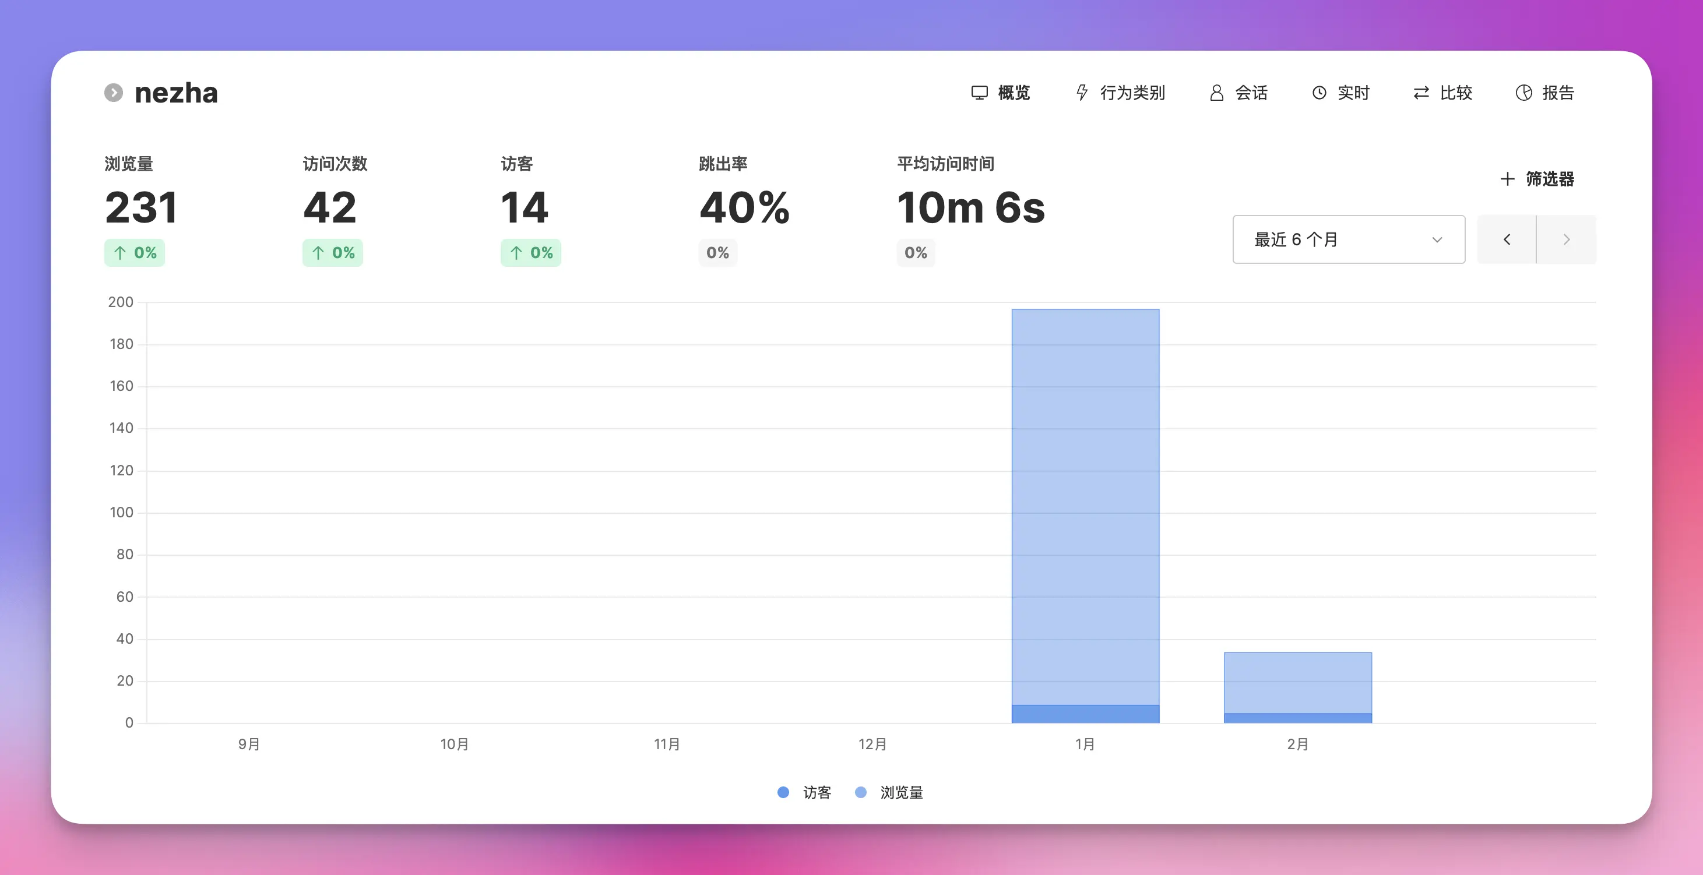
Task: Click the 1月 bar in the chart
Action: click(x=1085, y=516)
